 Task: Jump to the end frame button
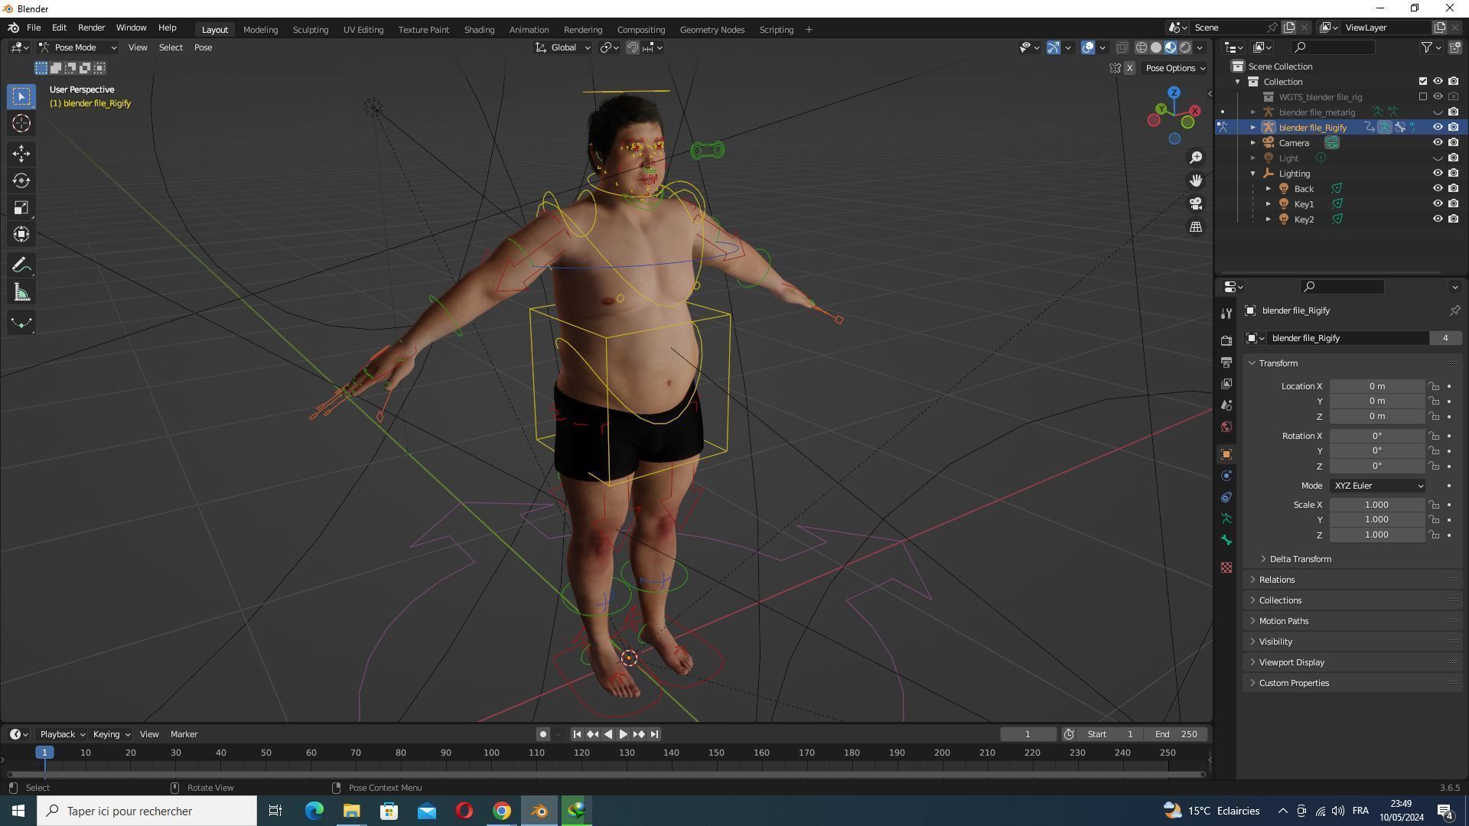654,734
